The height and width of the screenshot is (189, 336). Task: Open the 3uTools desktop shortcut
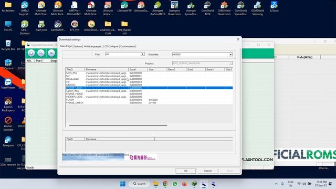tap(274, 7)
